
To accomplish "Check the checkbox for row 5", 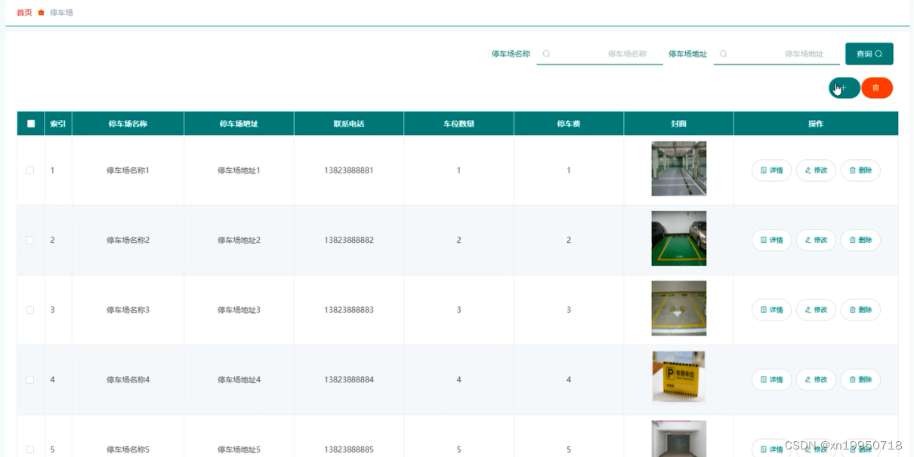I will (30, 449).
